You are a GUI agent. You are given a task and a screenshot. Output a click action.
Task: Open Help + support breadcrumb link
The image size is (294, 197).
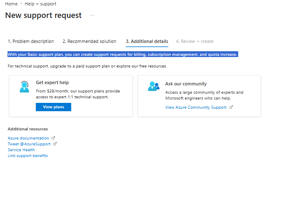pyautogui.click(x=40, y=4)
